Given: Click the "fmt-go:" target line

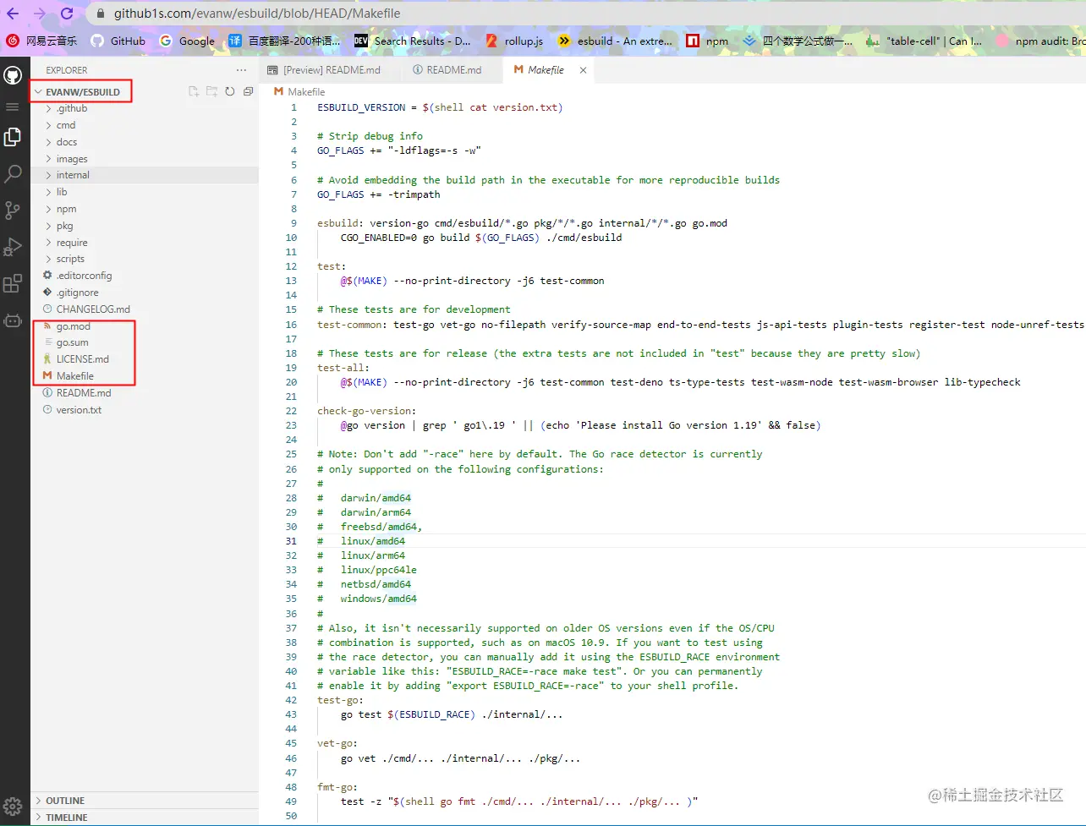Looking at the screenshot, I should tap(337, 787).
